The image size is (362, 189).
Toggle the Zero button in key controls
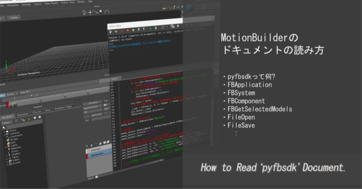tap(107, 109)
